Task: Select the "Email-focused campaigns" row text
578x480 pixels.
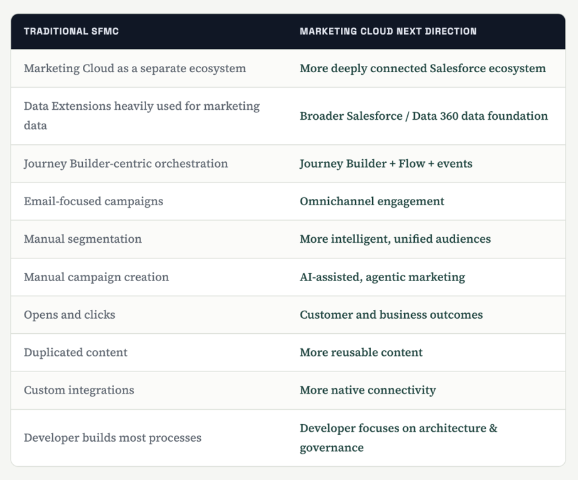Action: [x=94, y=201]
